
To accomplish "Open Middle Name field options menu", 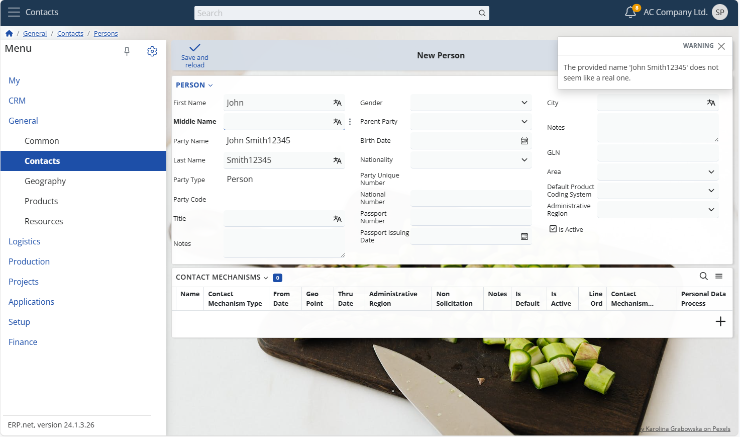I will [x=350, y=122].
